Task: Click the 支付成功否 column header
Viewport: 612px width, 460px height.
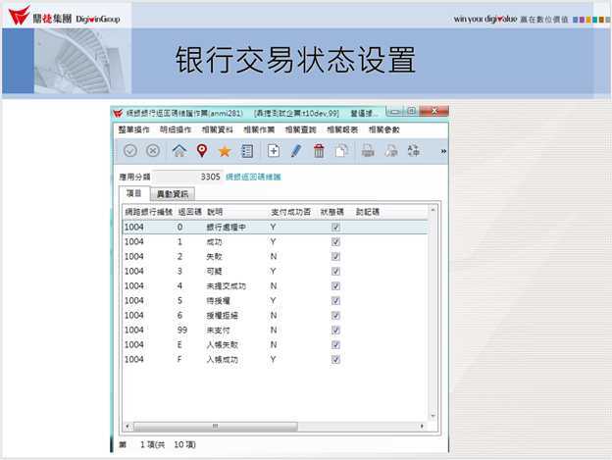Action: pyautogui.click(x=290, y=212)
